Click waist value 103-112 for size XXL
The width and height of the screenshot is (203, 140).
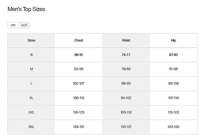click(x=126, y=112)
